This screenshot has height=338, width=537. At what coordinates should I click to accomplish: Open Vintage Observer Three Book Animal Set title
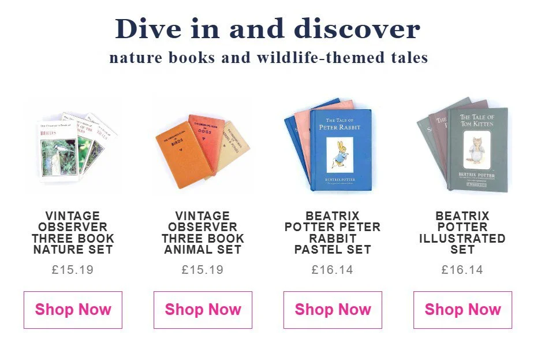(203, 233)
